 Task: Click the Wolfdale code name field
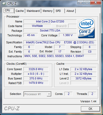[x=37, y=26]
